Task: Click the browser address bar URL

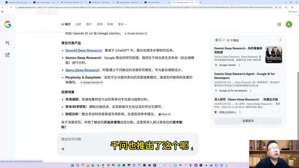Action: (x=145, y=7)
